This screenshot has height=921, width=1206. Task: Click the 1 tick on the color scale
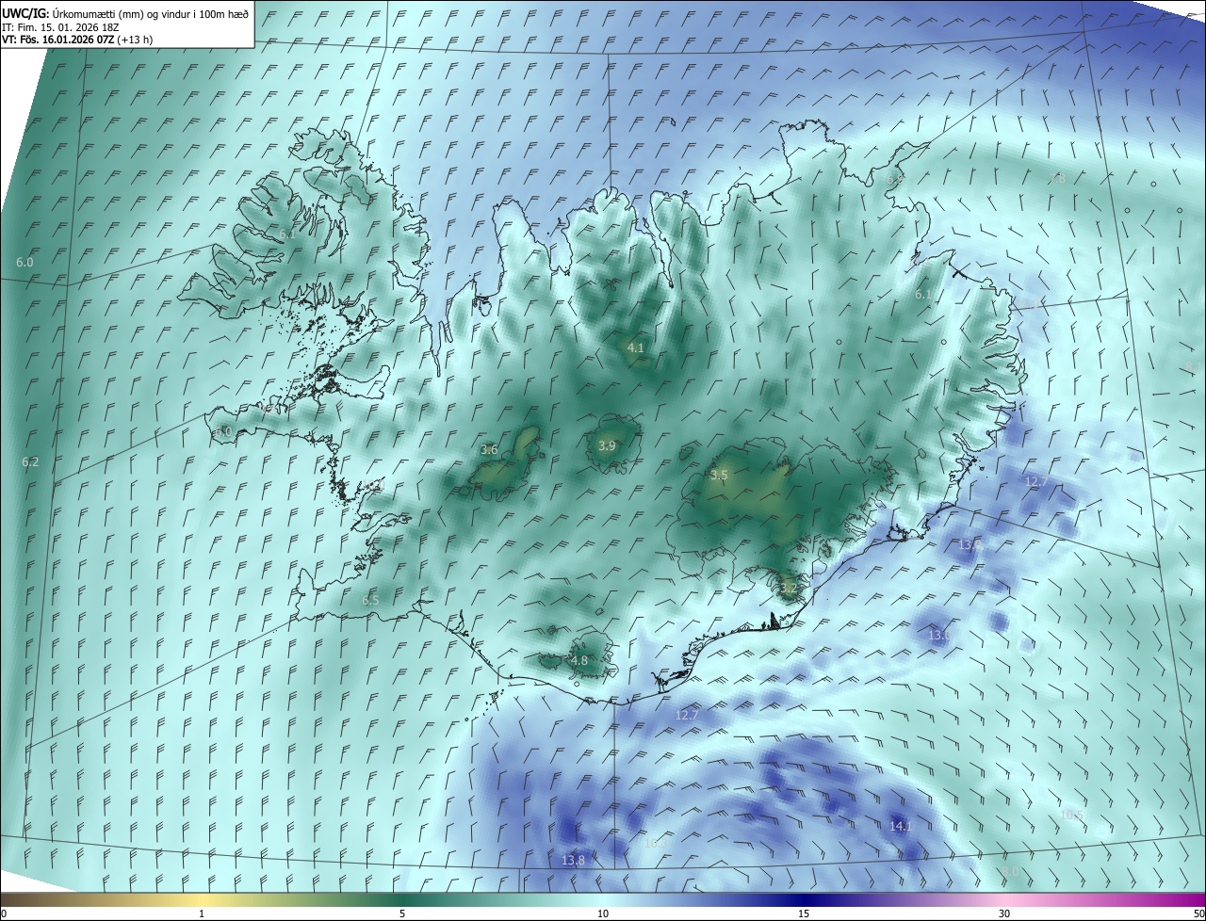202,913
